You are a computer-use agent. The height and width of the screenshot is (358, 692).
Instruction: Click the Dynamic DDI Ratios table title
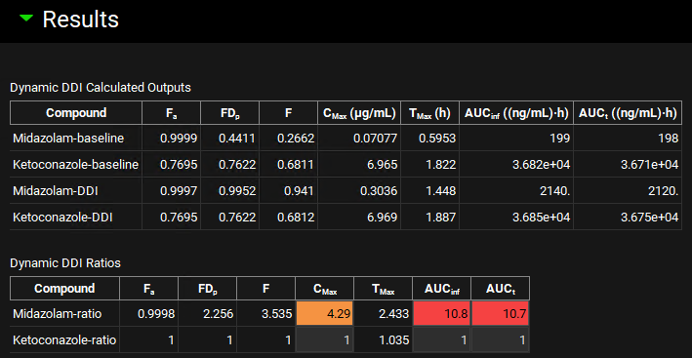click(x=64, y=263)
